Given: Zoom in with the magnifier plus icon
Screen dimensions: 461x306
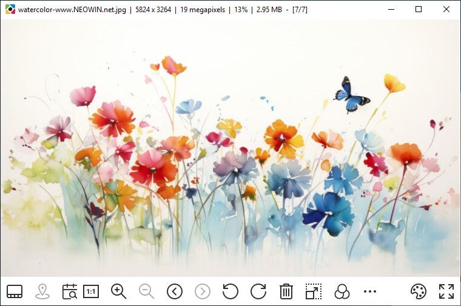Looking at the screenshot, I should [x=118, y=291].
